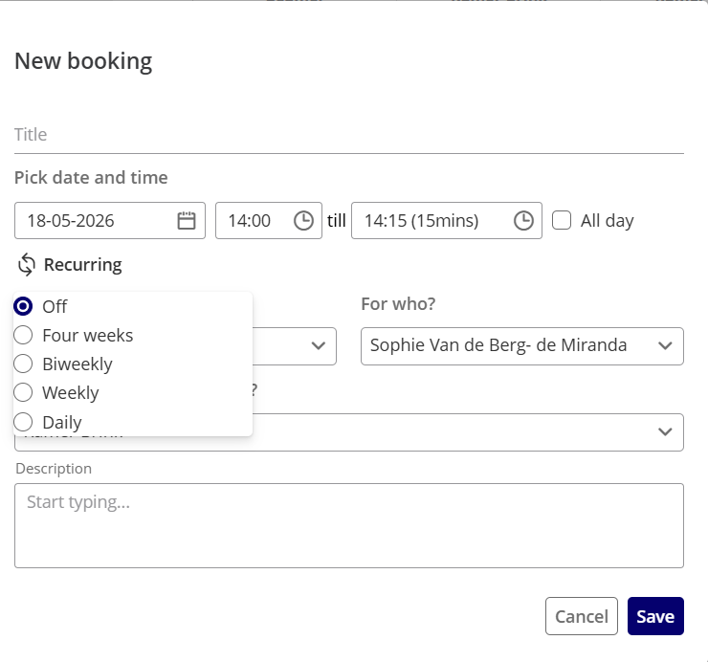Image resolution: width=708 pixels, height=662 pixels.
Task: Click the All day label text
Action: (x=607, y=221)
